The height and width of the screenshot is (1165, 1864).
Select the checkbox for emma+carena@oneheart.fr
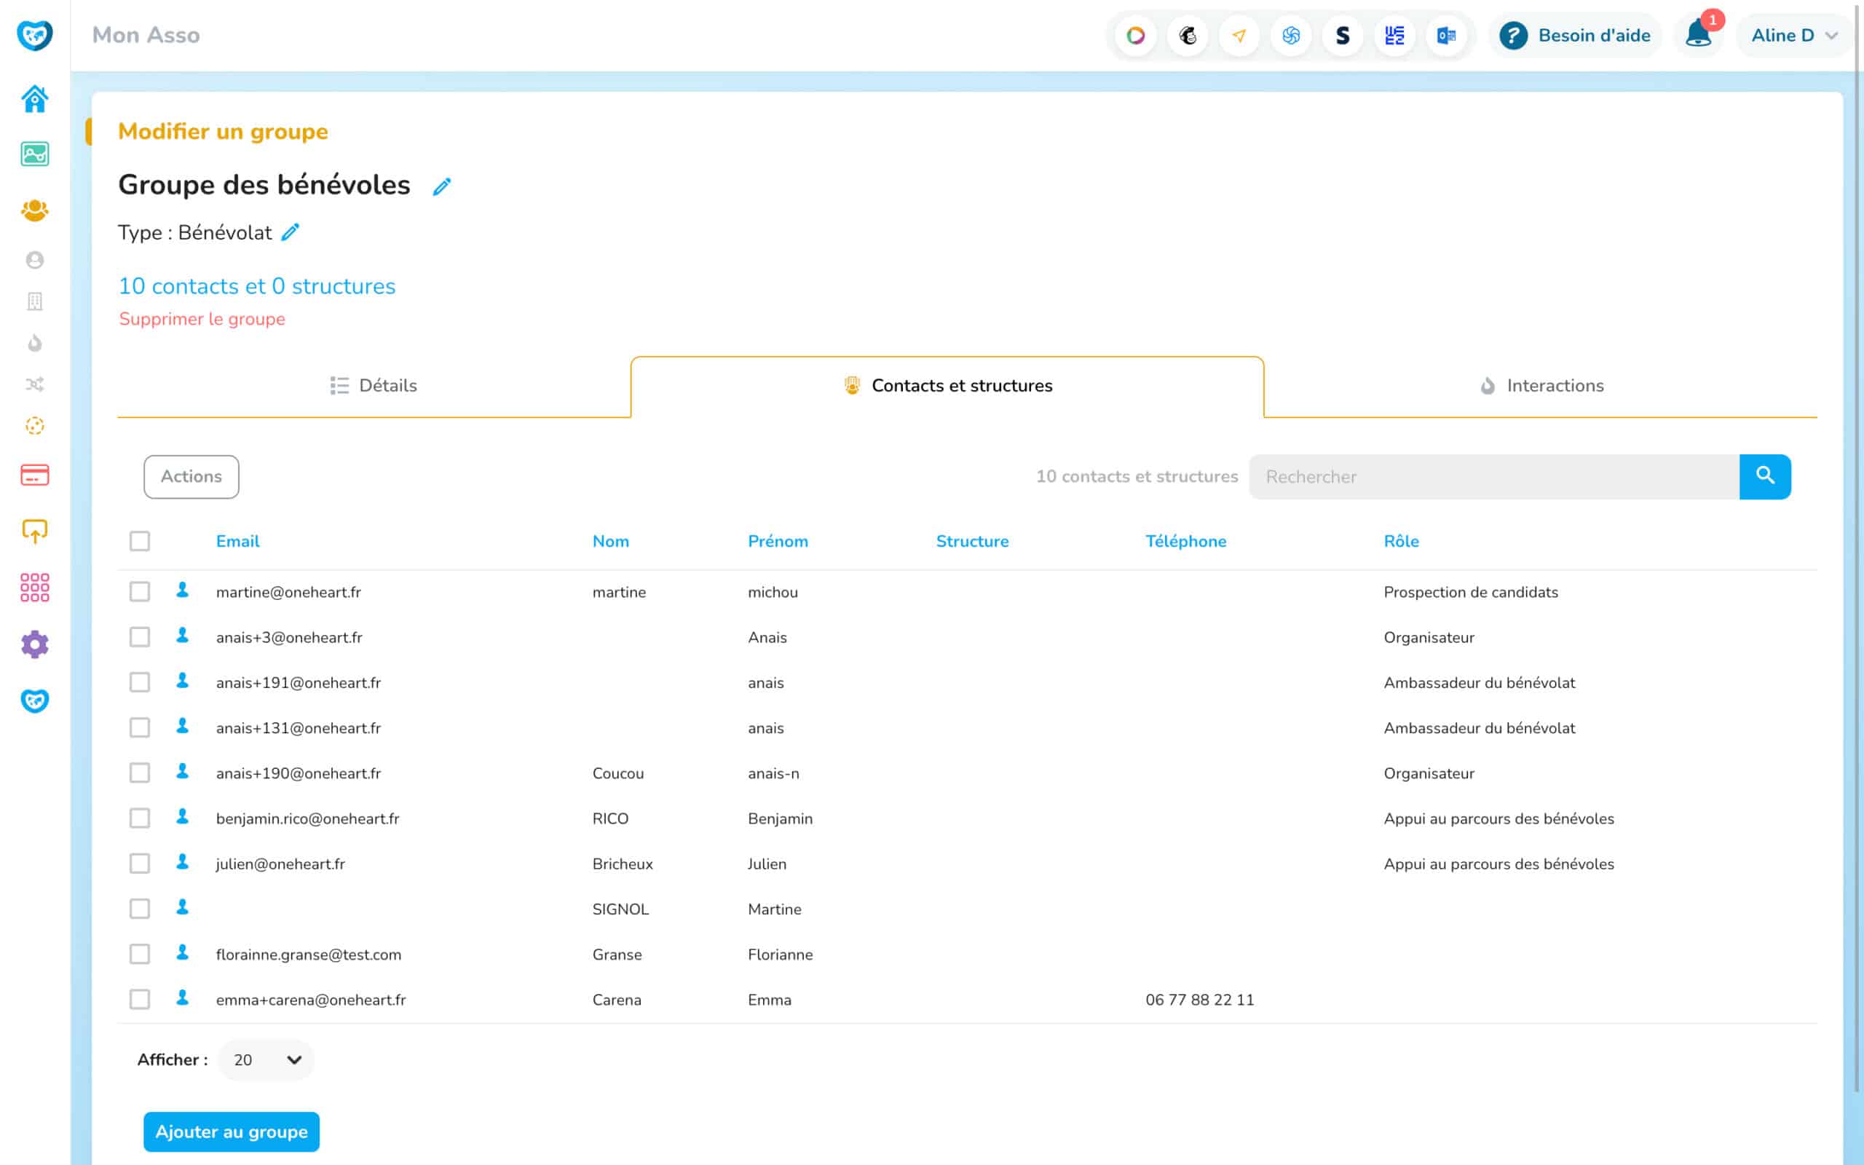click(139, 999)
